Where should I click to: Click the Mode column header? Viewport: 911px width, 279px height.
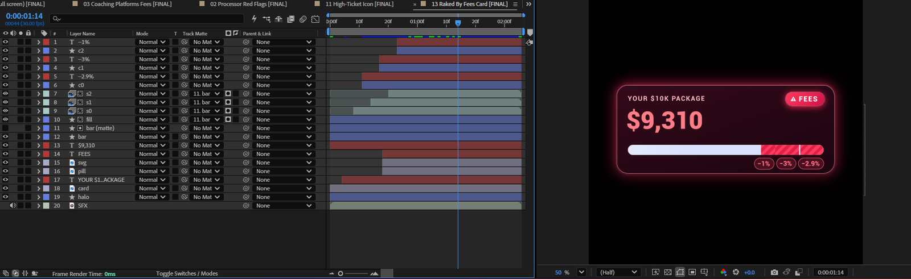[x=142, y=34]
